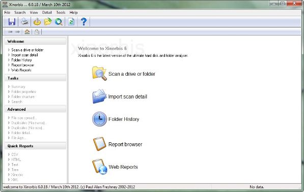Select 'Report browser' in sidebar

point(23,65)
